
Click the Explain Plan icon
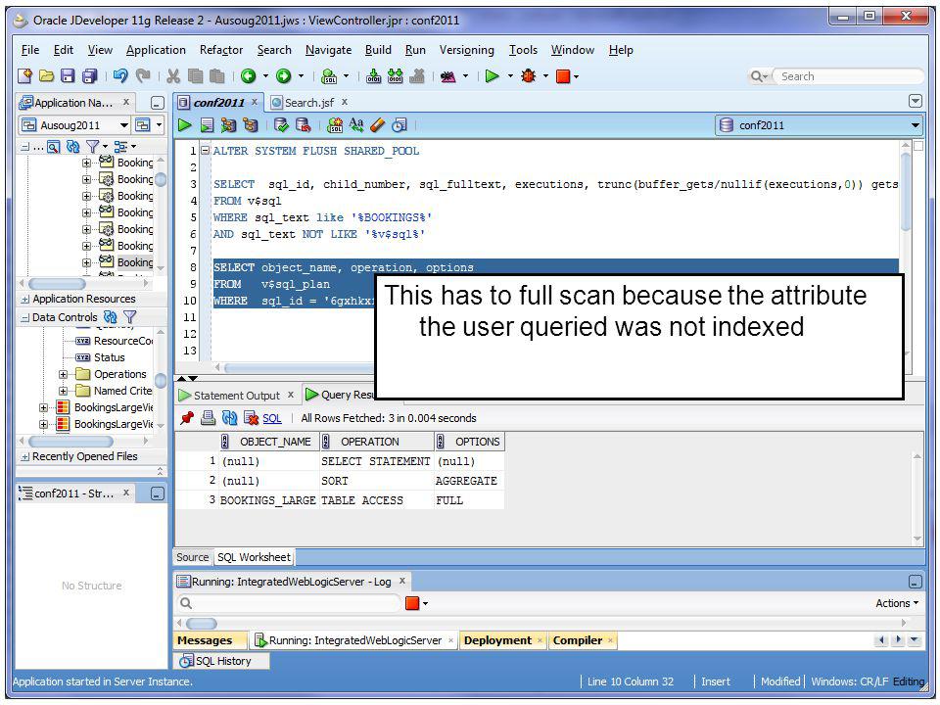(x=228, y=124)
